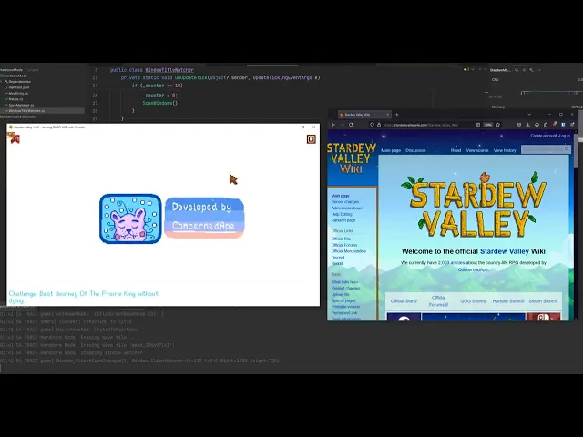Open the Steam Store link on wiki

(x=543, y=301)
